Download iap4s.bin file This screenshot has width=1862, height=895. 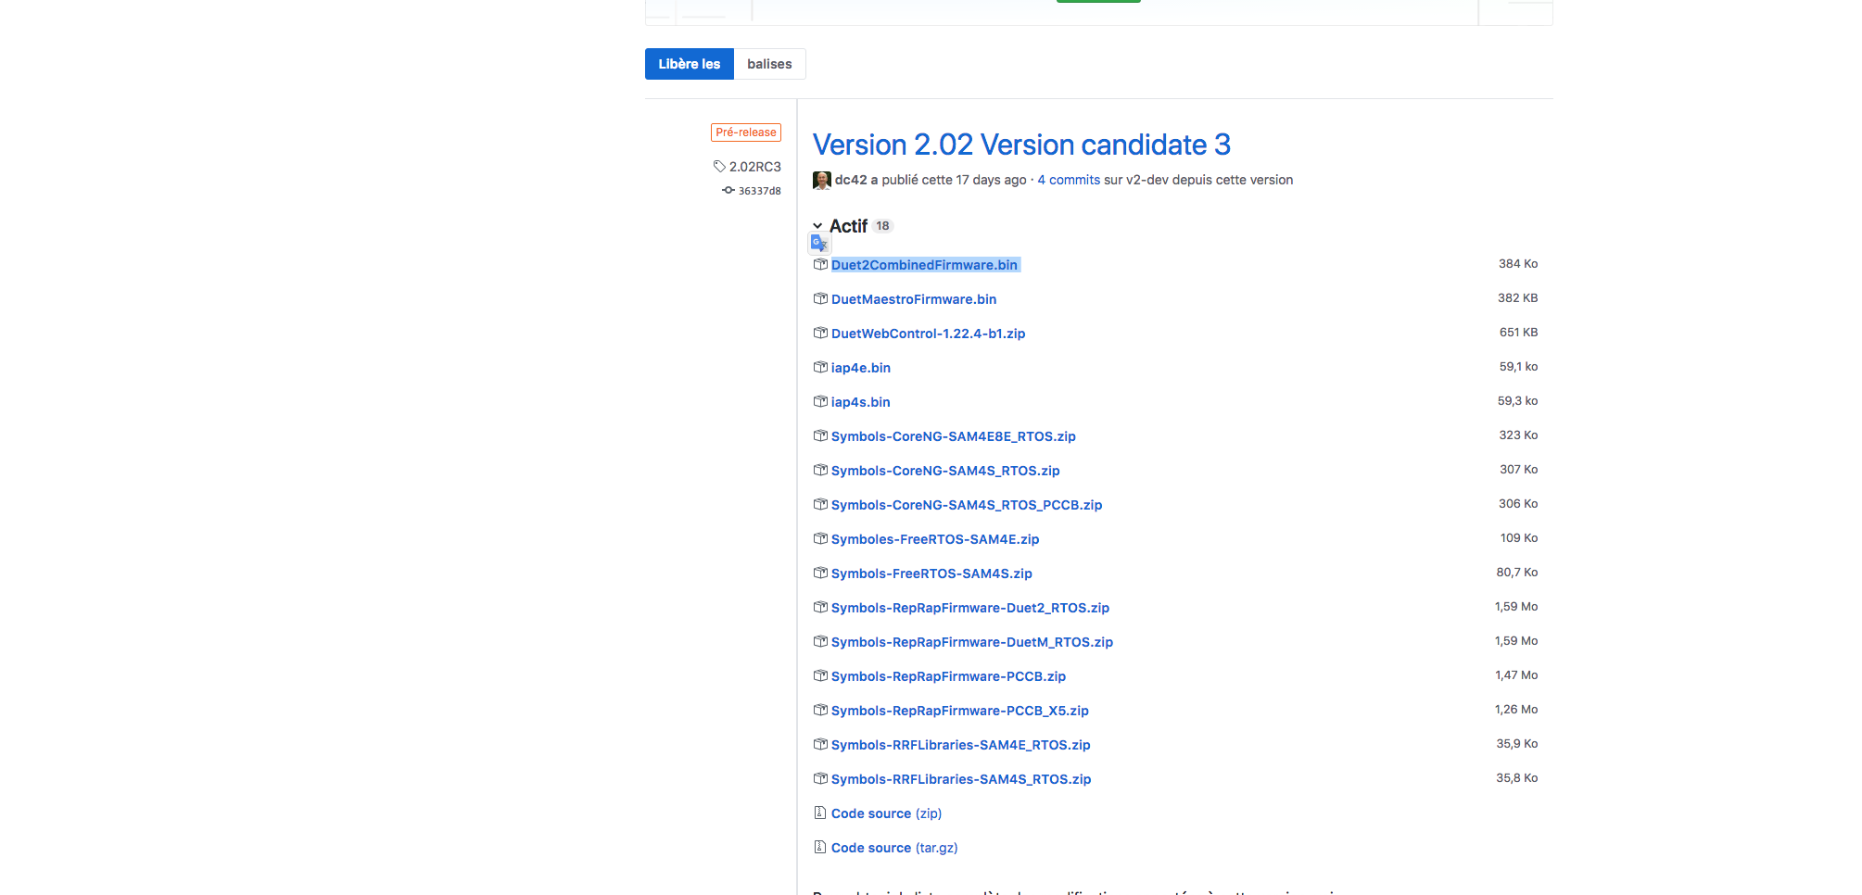click(861, 402)
